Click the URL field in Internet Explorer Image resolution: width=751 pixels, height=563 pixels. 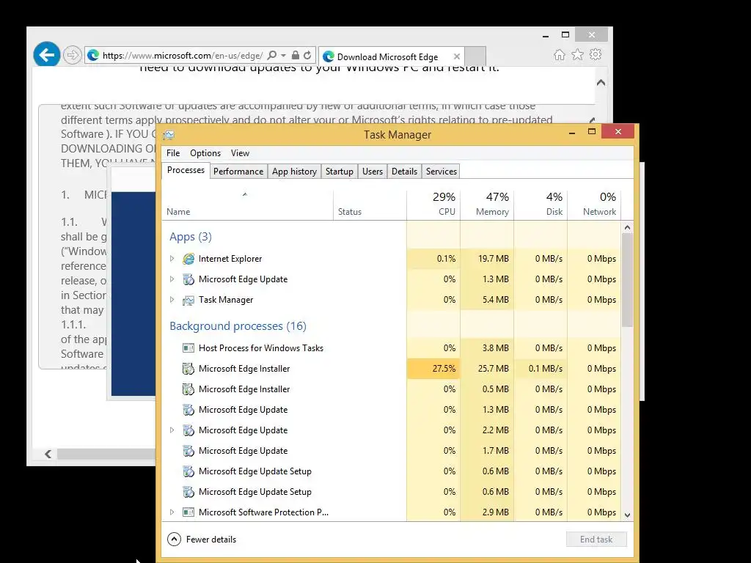click(182, 56)
